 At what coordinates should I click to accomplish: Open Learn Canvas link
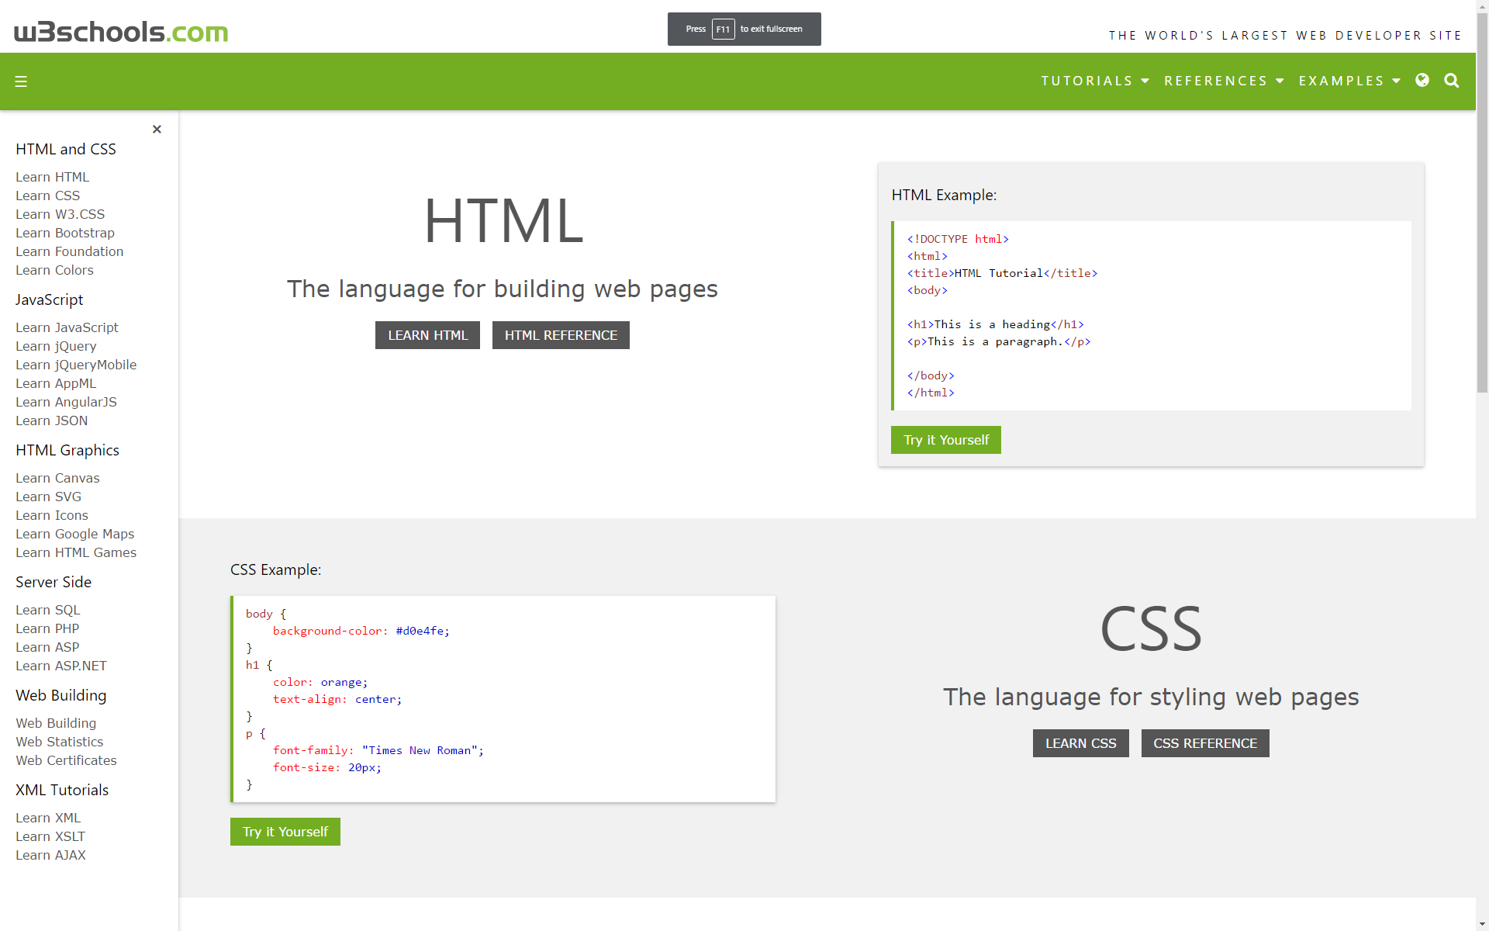click(57, 478)
